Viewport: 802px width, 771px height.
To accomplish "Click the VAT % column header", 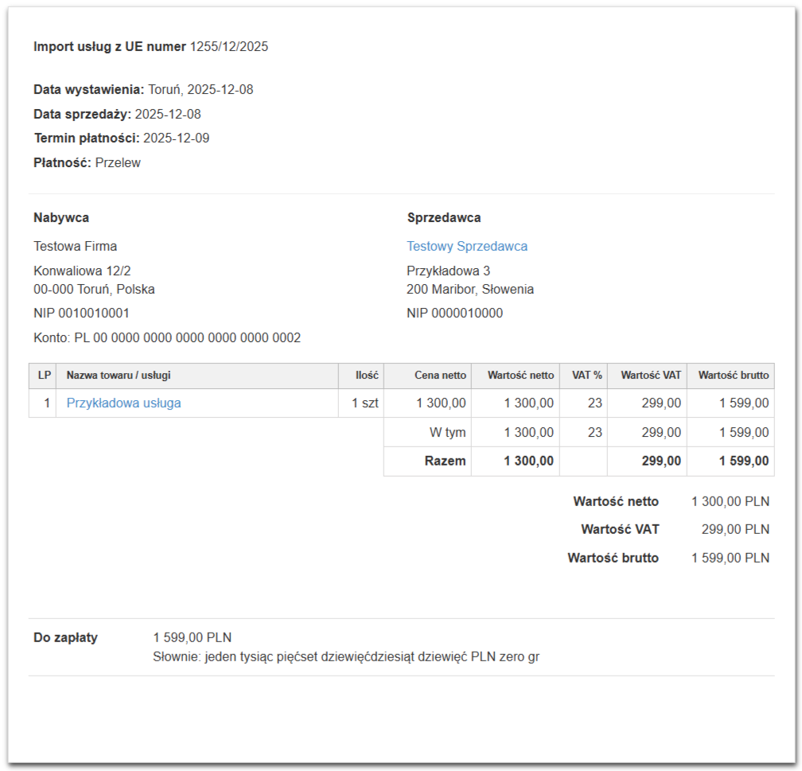I will [x=586, y=376].
